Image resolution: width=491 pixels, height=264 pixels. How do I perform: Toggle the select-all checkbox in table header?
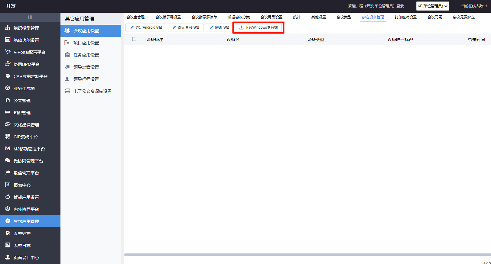pyautogui.click(x=134, y=39)
